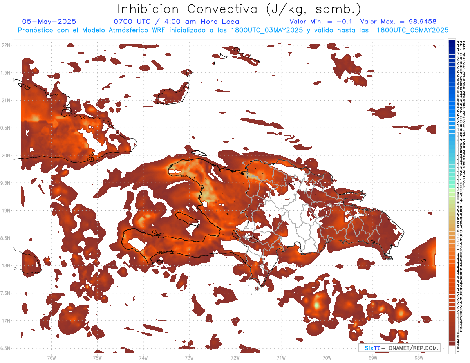The width and height of the screenshot is (470, 363).
Task: Click the date text '05-May-2025'
Action: coord(49,22)
